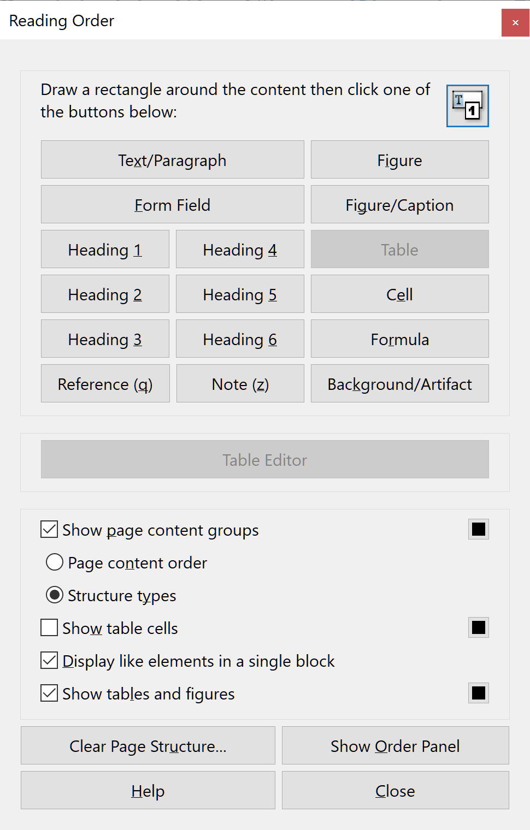Screen dimensions: 530x830
Task: Toggle Show page content groups checkbox
Action: click(x=49, y=530)
